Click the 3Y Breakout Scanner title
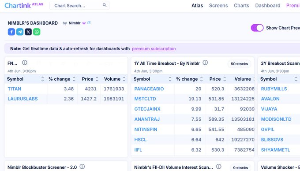 pos(280,63)
